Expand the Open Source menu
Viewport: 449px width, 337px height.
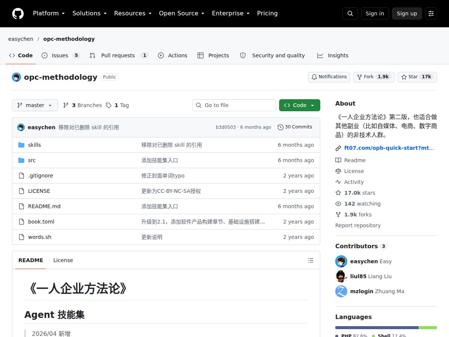[x=182, y=13]
